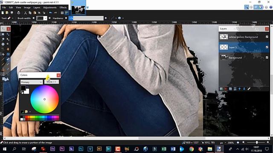Open the image list dropdown arrow beside the thumbnail
The width and height of the screenshot is (273, 153).
[87, 8]
